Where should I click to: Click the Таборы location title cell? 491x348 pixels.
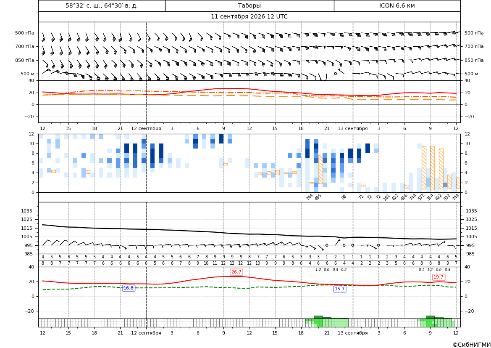point(249,5)
